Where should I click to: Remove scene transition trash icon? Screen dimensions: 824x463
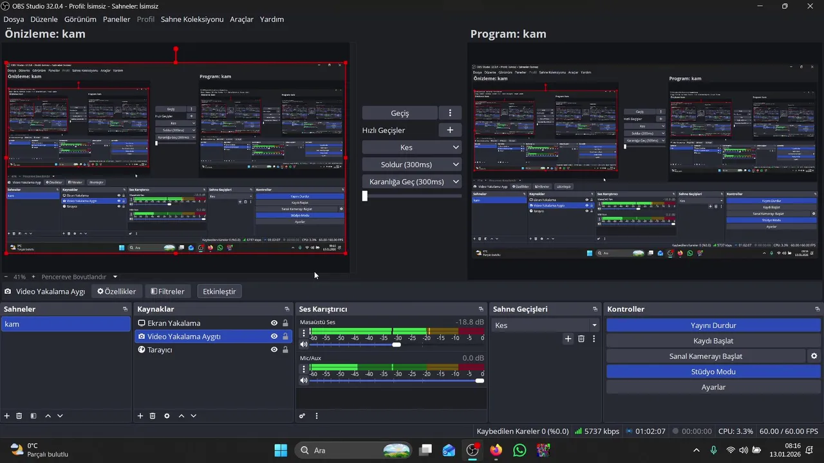coord(581,339)
